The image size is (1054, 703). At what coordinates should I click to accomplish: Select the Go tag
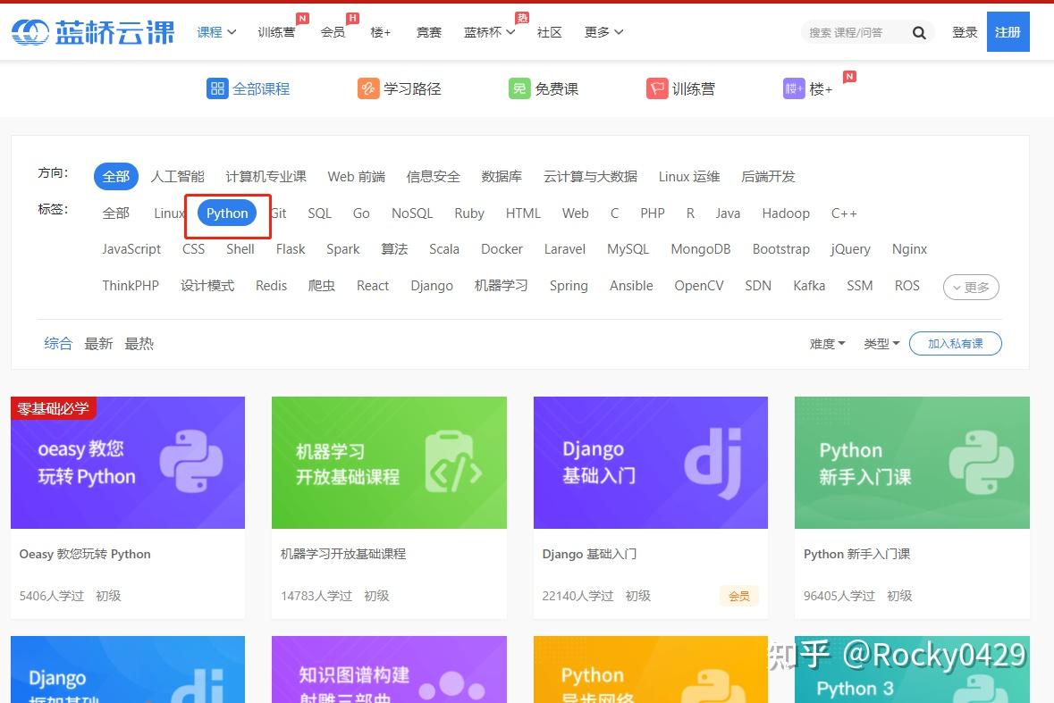(x=361, y=213)
